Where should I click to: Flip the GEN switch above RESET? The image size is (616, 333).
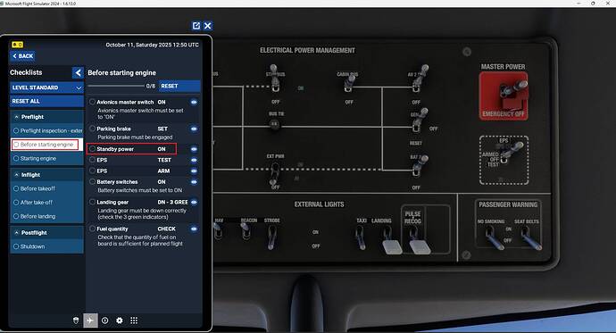tap(419, 121)
